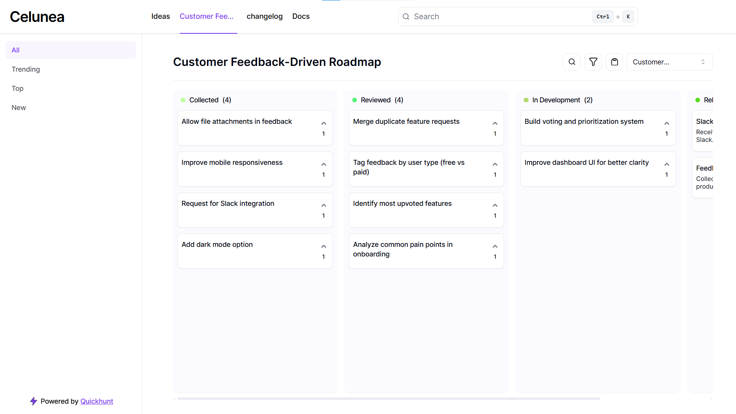
Task: Click the Ctrl+K shortcut badge
Action: [613, 16]
